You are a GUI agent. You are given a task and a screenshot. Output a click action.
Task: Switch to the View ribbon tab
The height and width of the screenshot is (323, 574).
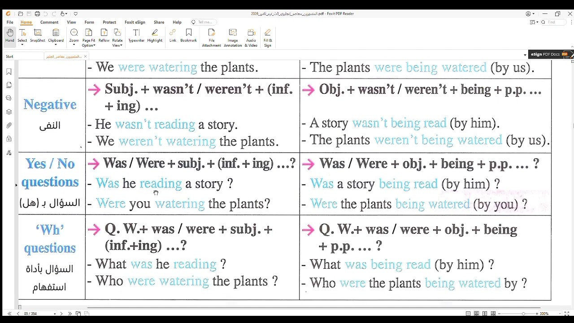[71, 22]
